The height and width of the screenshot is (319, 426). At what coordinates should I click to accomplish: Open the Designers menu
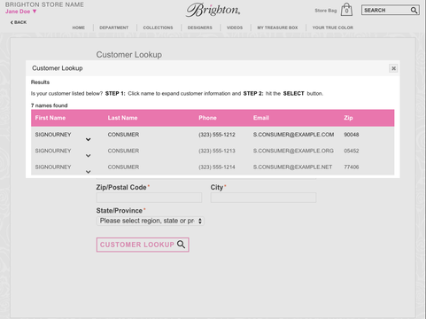tap(200, 27)
